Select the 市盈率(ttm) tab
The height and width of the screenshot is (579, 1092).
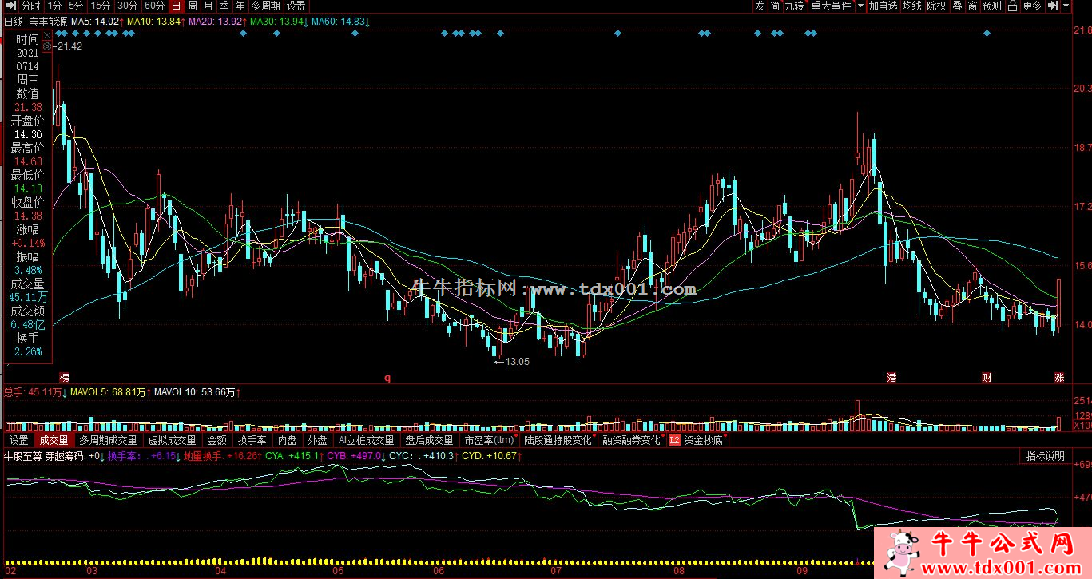(489, 440)
